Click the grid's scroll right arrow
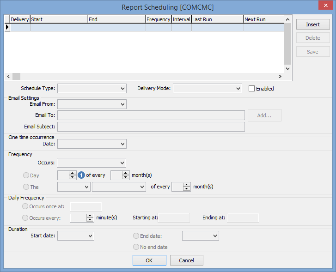The height and width of the screenshot is (272, 336). pos(280,77)
